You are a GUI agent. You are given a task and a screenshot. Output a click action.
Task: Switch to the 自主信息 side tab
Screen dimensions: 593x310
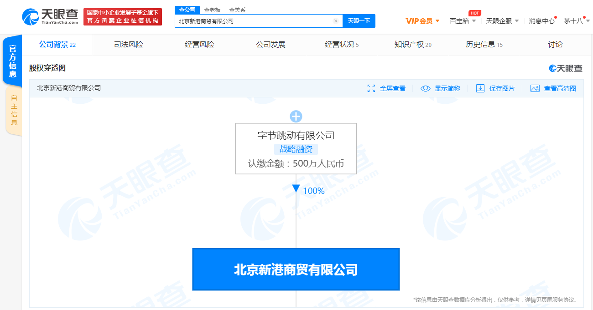pyautogui.click(x=14, y=110)
